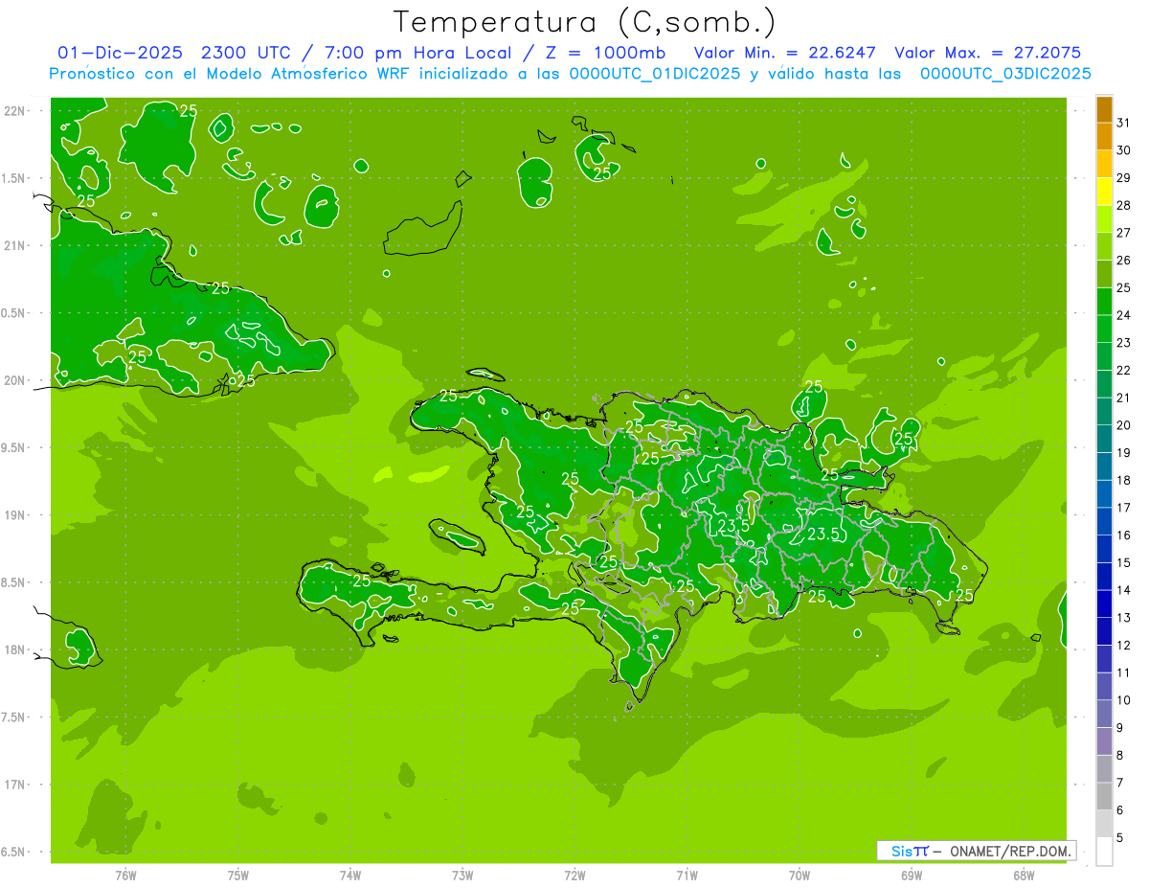Screen dimensions: 1149x888
Task: Select the "Z = 1000mb" level label
Action: 603,53
